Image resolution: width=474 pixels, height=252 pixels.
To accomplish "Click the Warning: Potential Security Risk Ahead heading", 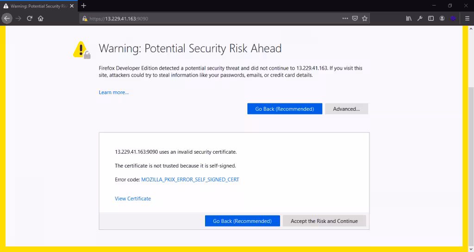I will 190,48.
